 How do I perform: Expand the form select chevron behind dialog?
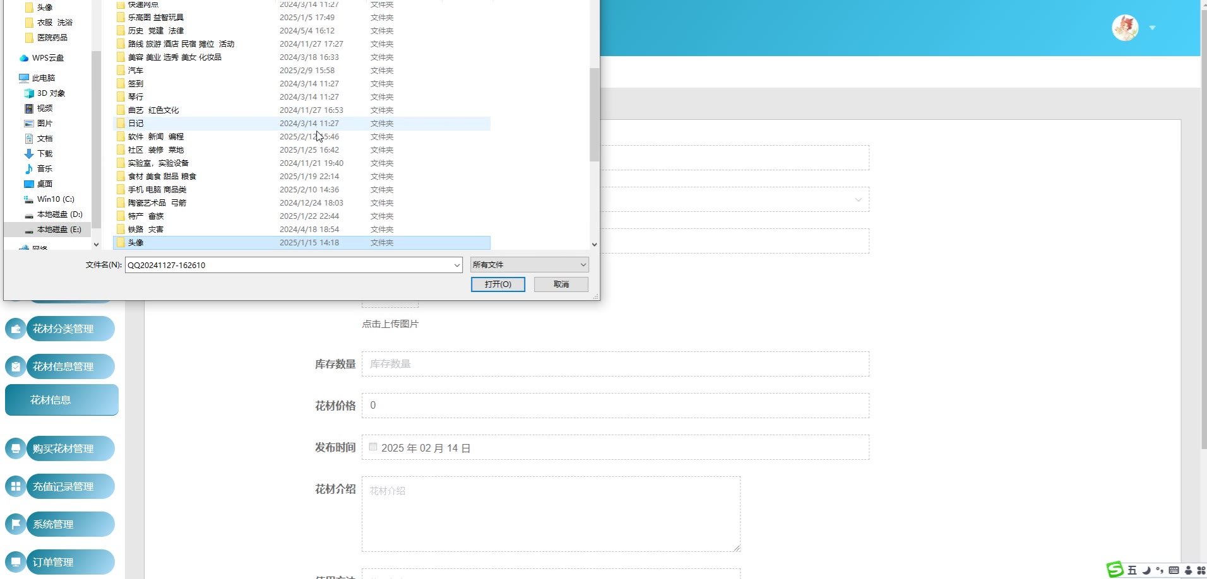click(858, 200)
